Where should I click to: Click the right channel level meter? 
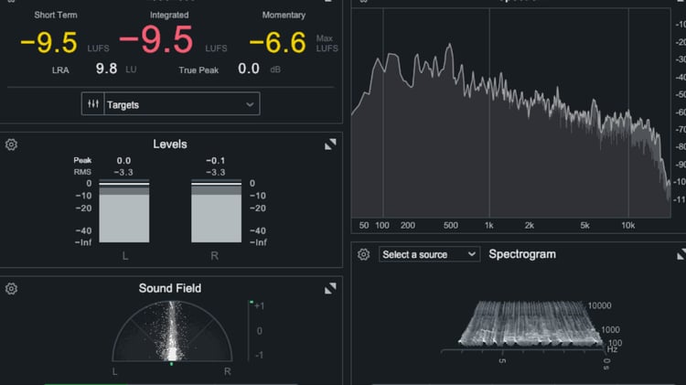pos(216,210)
